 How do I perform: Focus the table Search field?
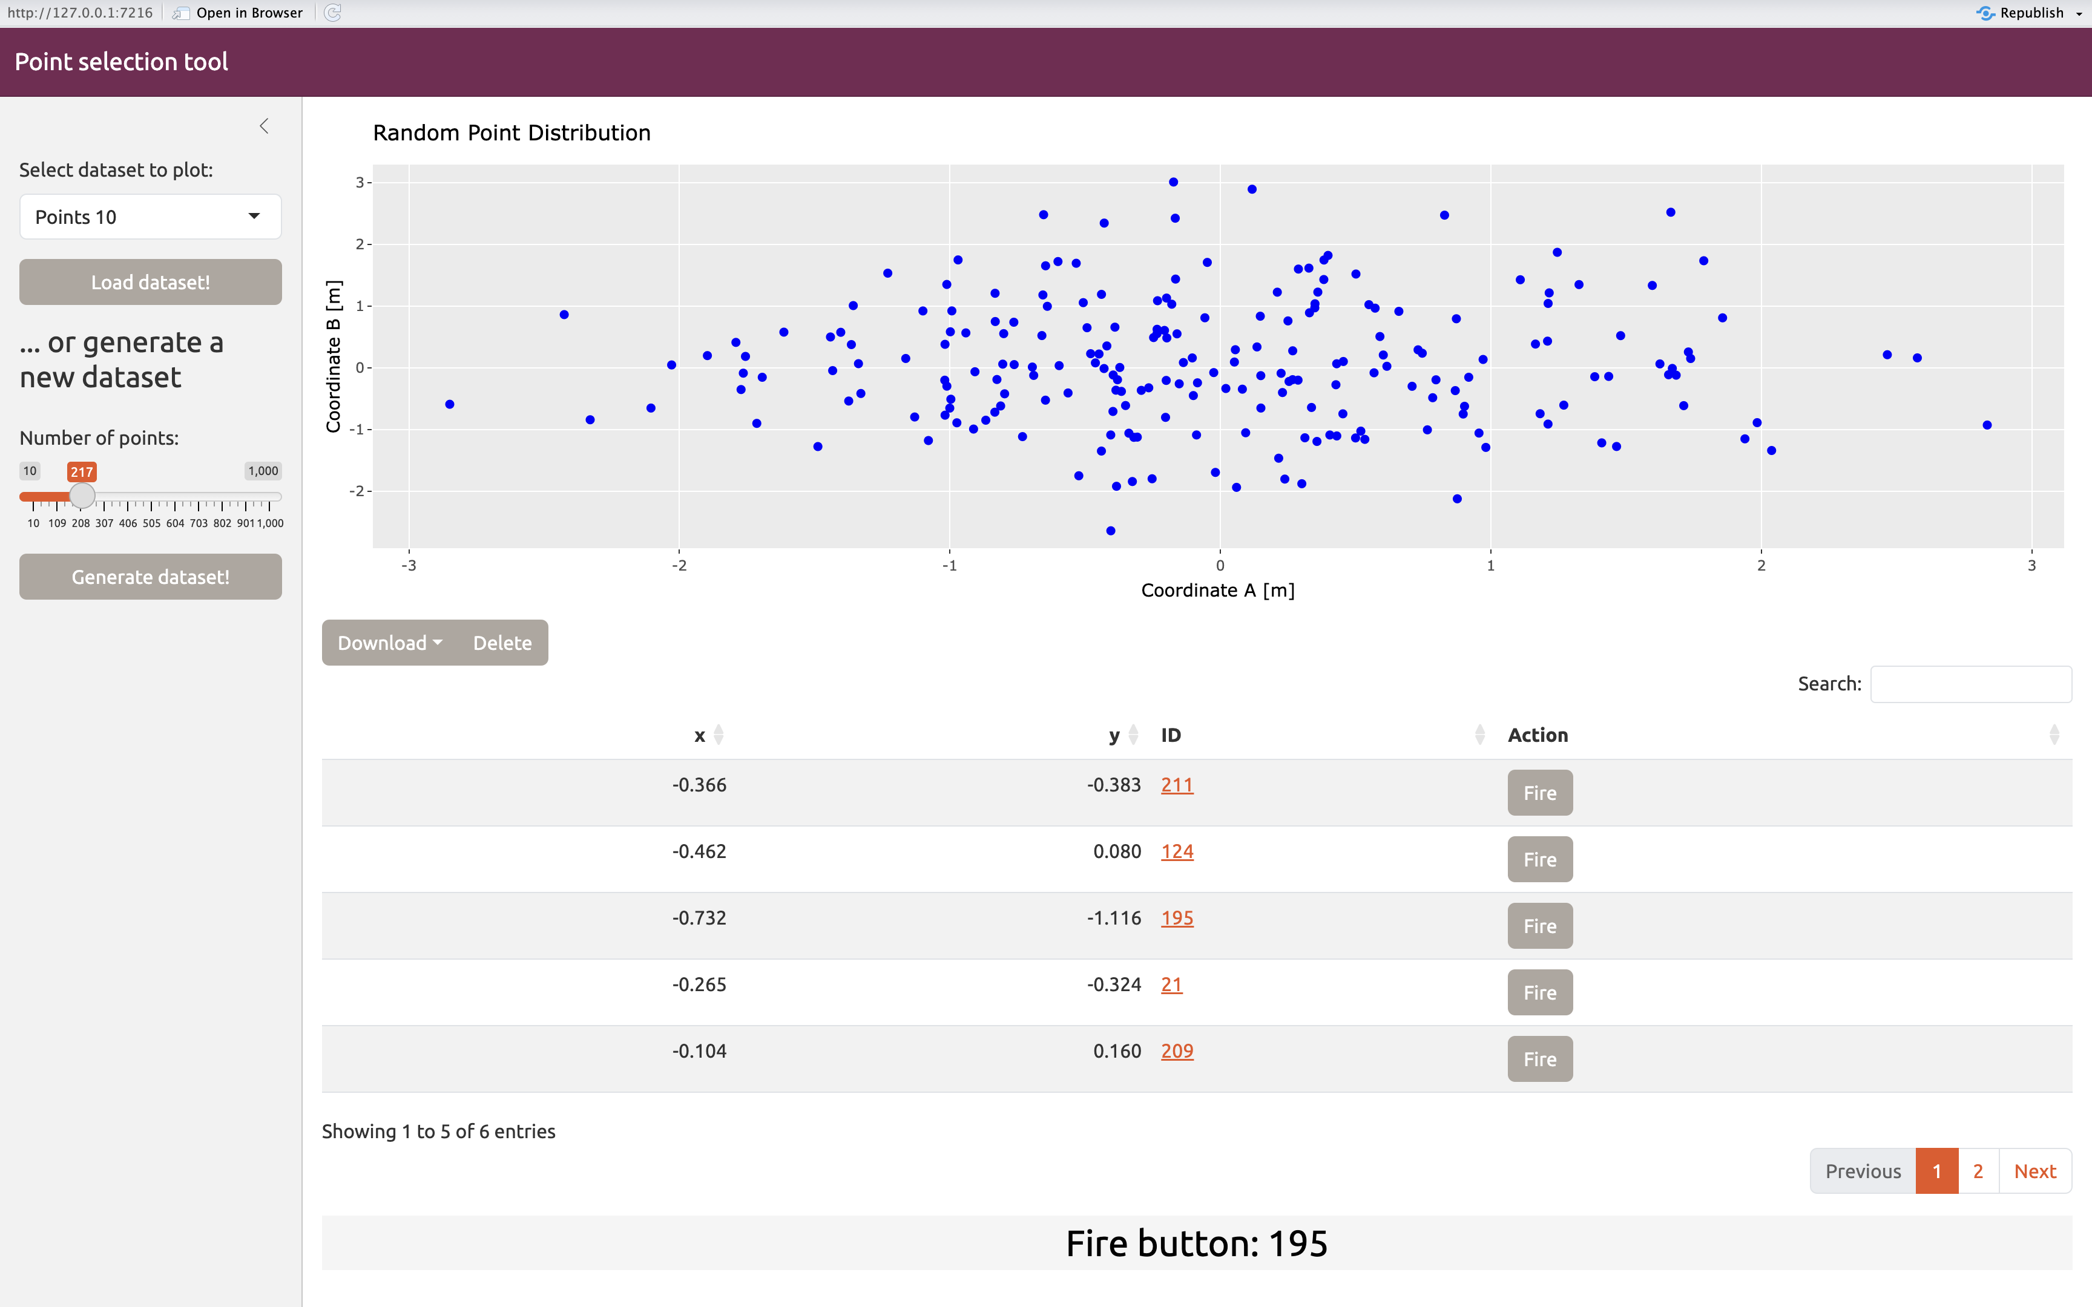click(1970, 684)
